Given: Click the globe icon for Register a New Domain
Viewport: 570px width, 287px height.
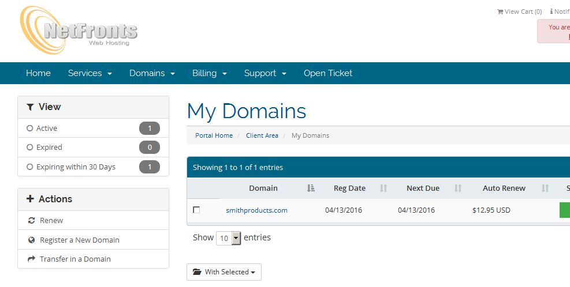Looking at the screenshot, I should tap(31, 240).
